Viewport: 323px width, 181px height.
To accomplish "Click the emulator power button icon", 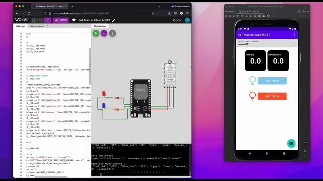I will click(226, 16).
